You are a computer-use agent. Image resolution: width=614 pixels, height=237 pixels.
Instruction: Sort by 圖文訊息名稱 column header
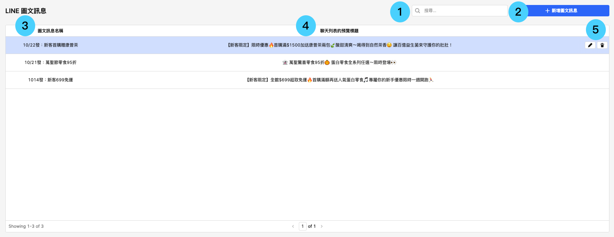[x=50, y=31]
